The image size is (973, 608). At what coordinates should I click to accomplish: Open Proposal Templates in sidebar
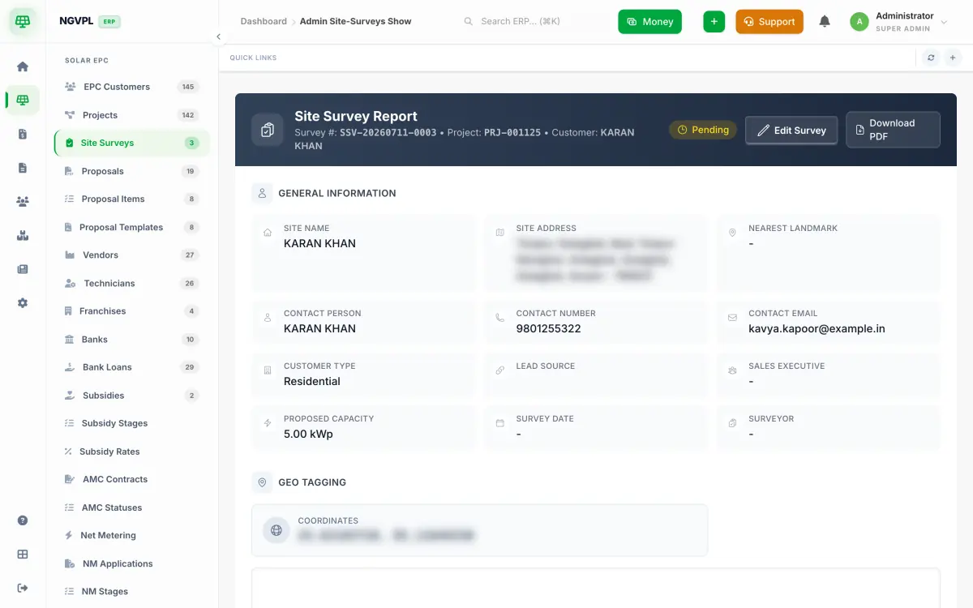131,227
